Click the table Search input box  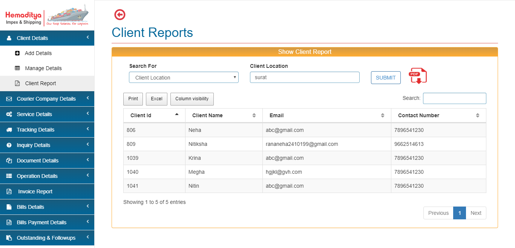click(454, 98)
